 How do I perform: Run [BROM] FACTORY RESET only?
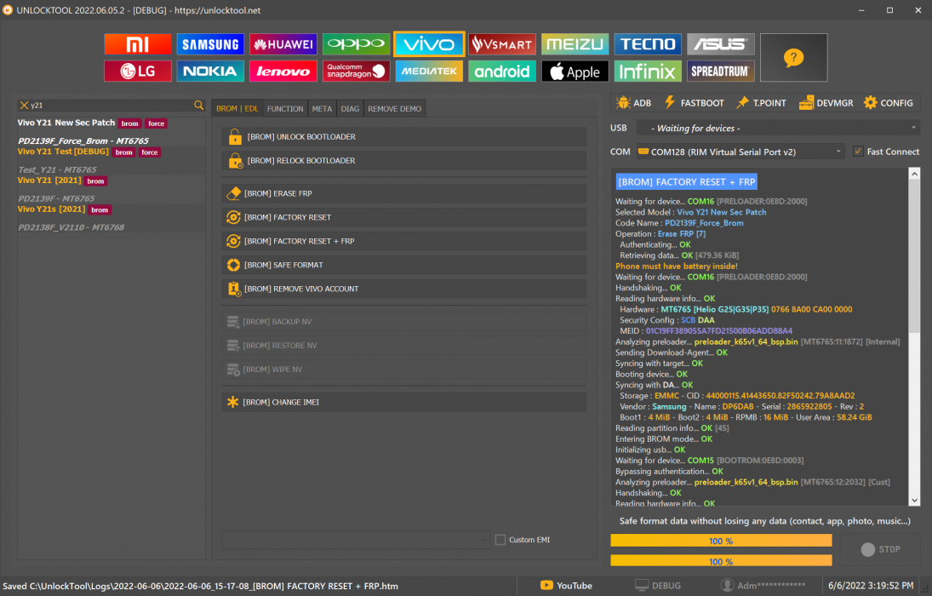point(404,217)
